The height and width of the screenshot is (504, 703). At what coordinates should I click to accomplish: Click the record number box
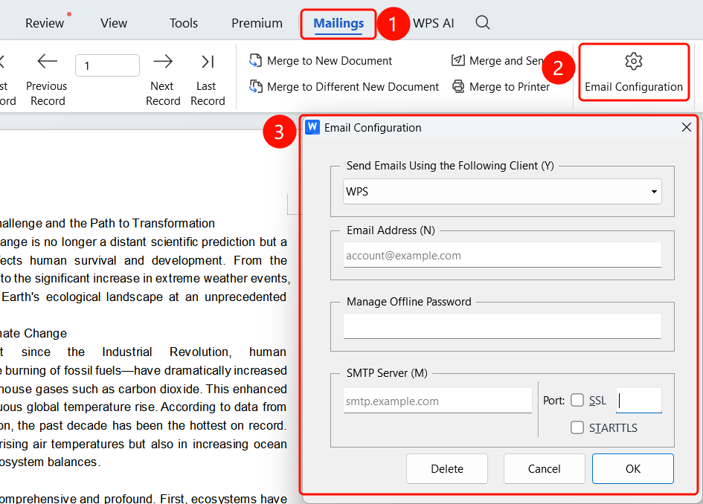[108, 65]
